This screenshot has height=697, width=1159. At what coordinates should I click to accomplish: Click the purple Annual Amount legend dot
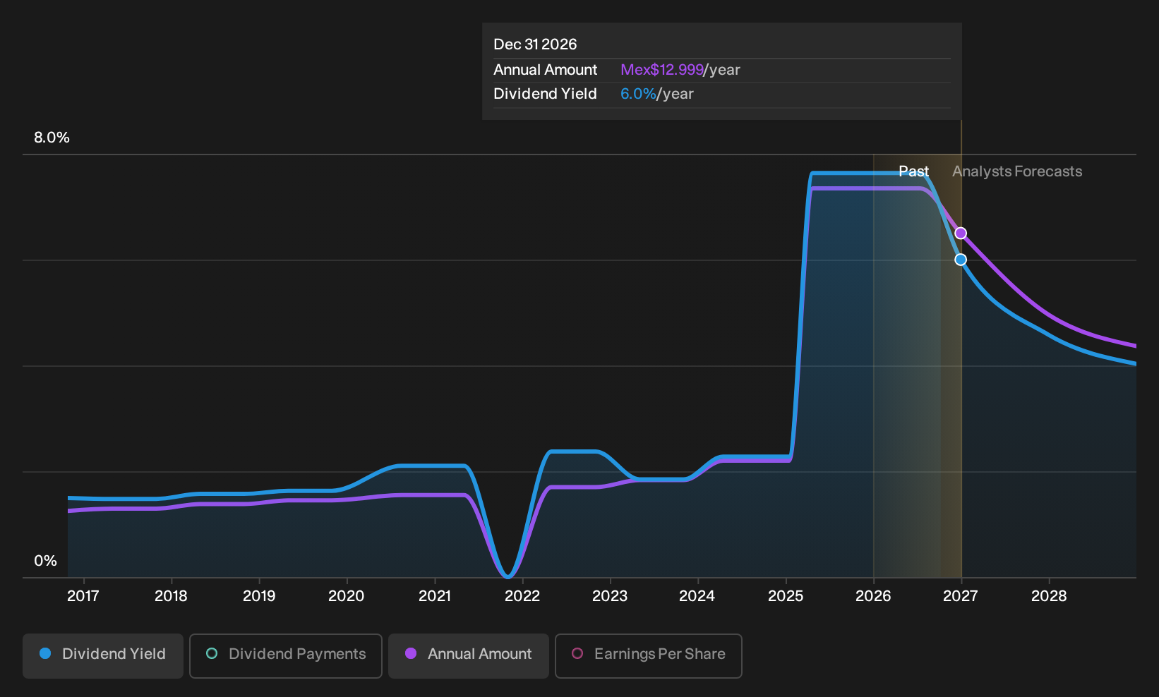click(411, 654)
